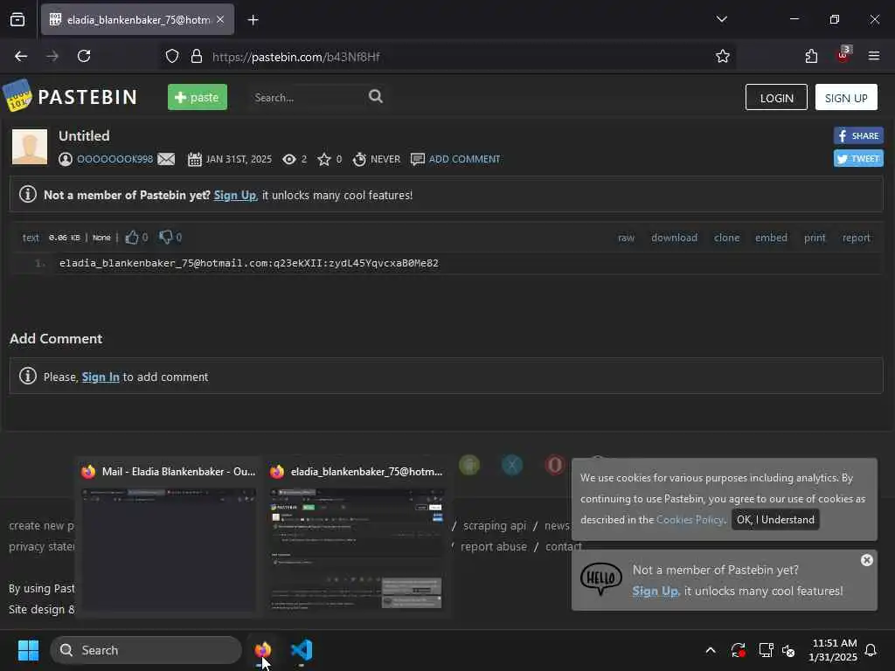Select the paste text on line 1
The width and height of the screenshot is (895, 671).
pos(249,263)
